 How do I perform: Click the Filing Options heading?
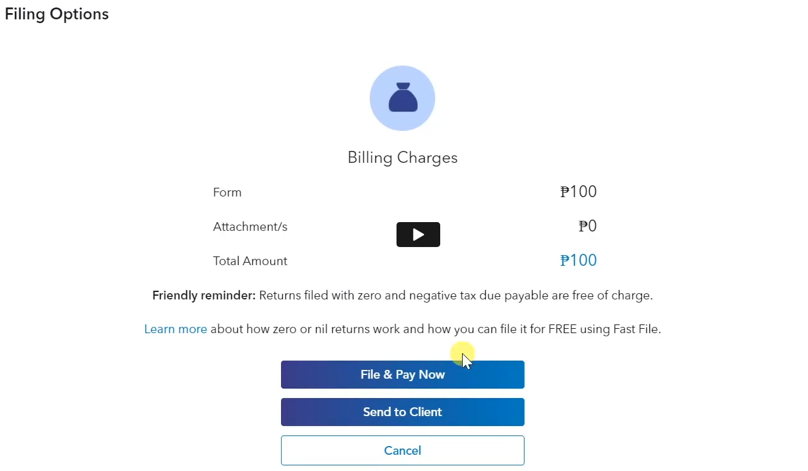[x=57, y=14]
